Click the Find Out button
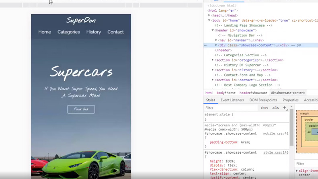Image resolution: width=318 pixels, height=179 pixels. tap(81, 109)
